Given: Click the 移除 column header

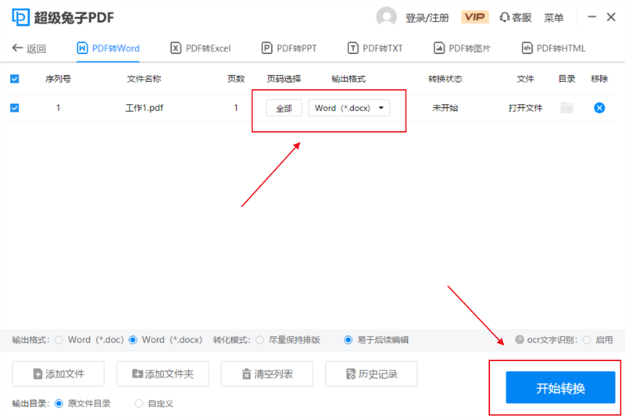Looking at the screenshot, I should click(x=599, y=79).
